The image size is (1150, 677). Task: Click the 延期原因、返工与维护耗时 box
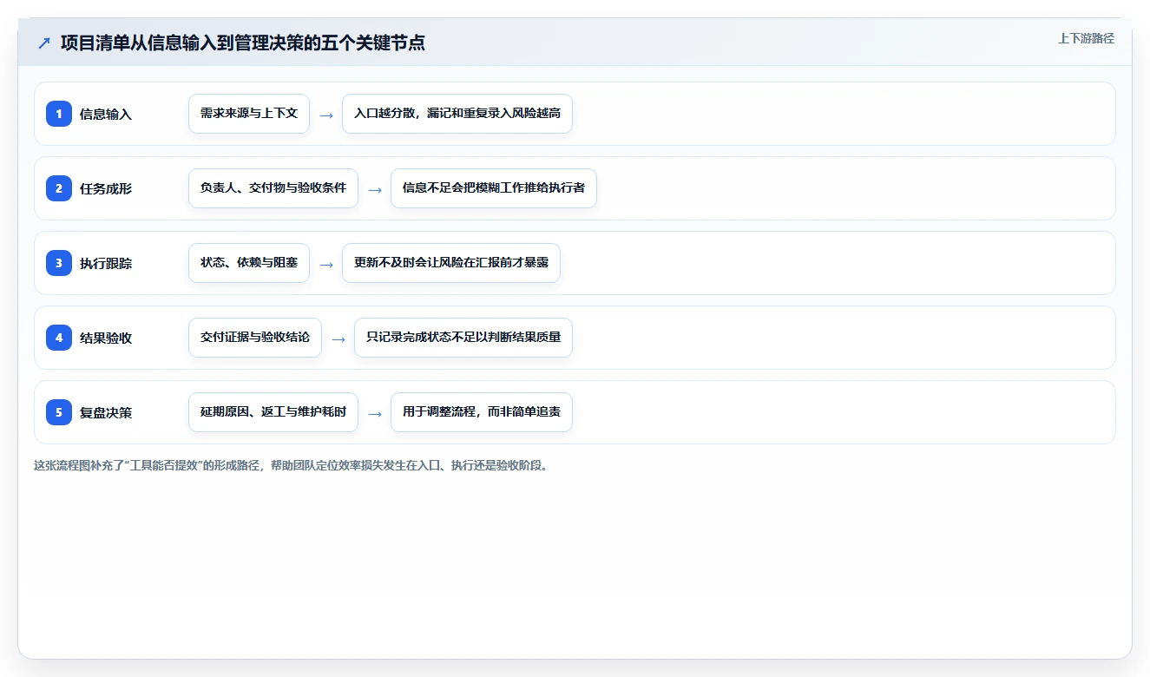pyautogui.click(x=273, y=412)
